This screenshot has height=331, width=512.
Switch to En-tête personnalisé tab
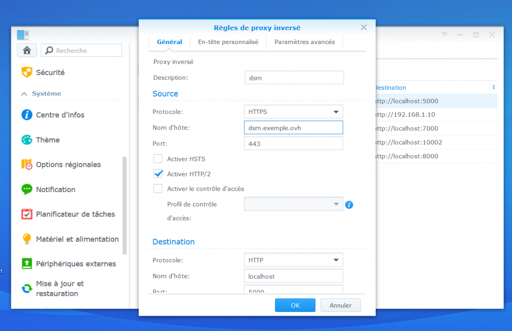pos(228,42)
